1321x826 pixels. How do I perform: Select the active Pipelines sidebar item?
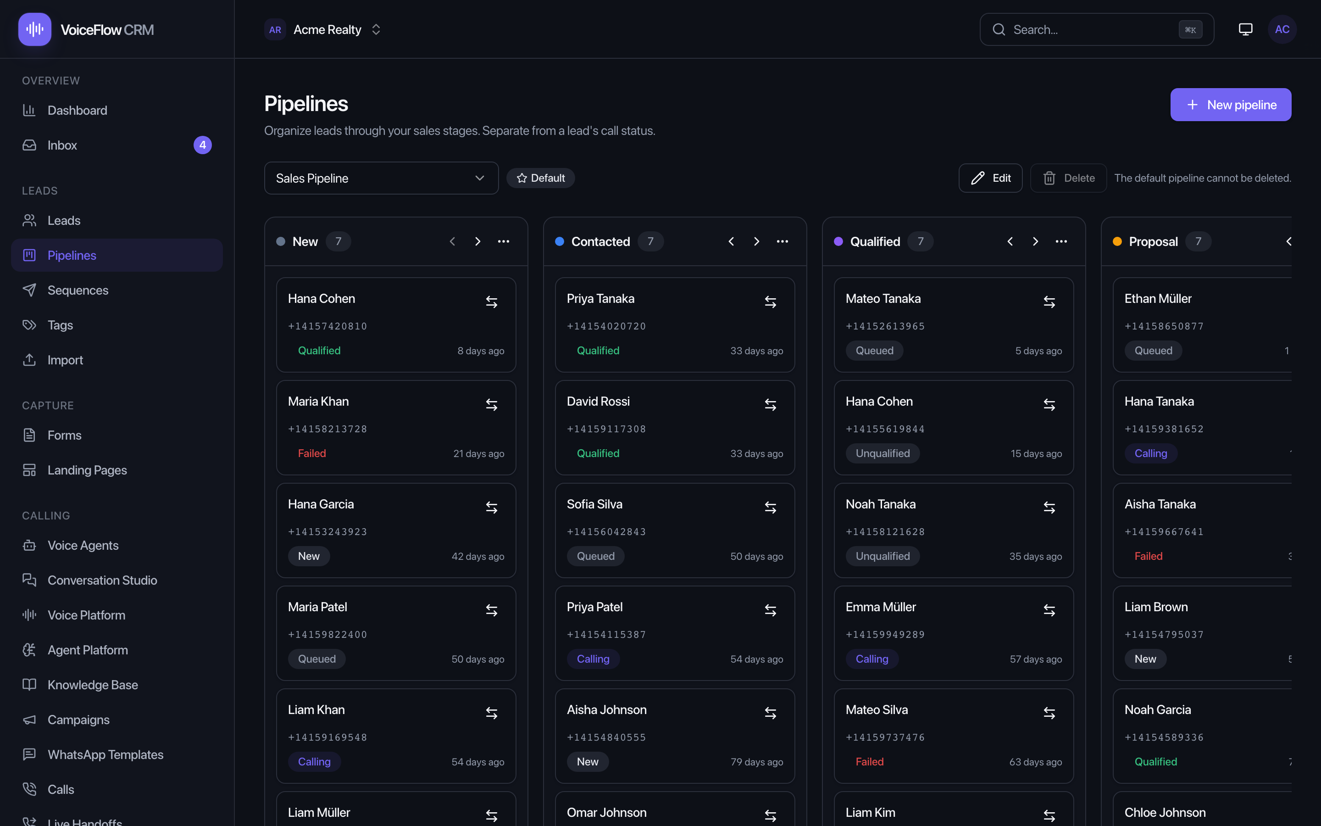click(117, 255)
